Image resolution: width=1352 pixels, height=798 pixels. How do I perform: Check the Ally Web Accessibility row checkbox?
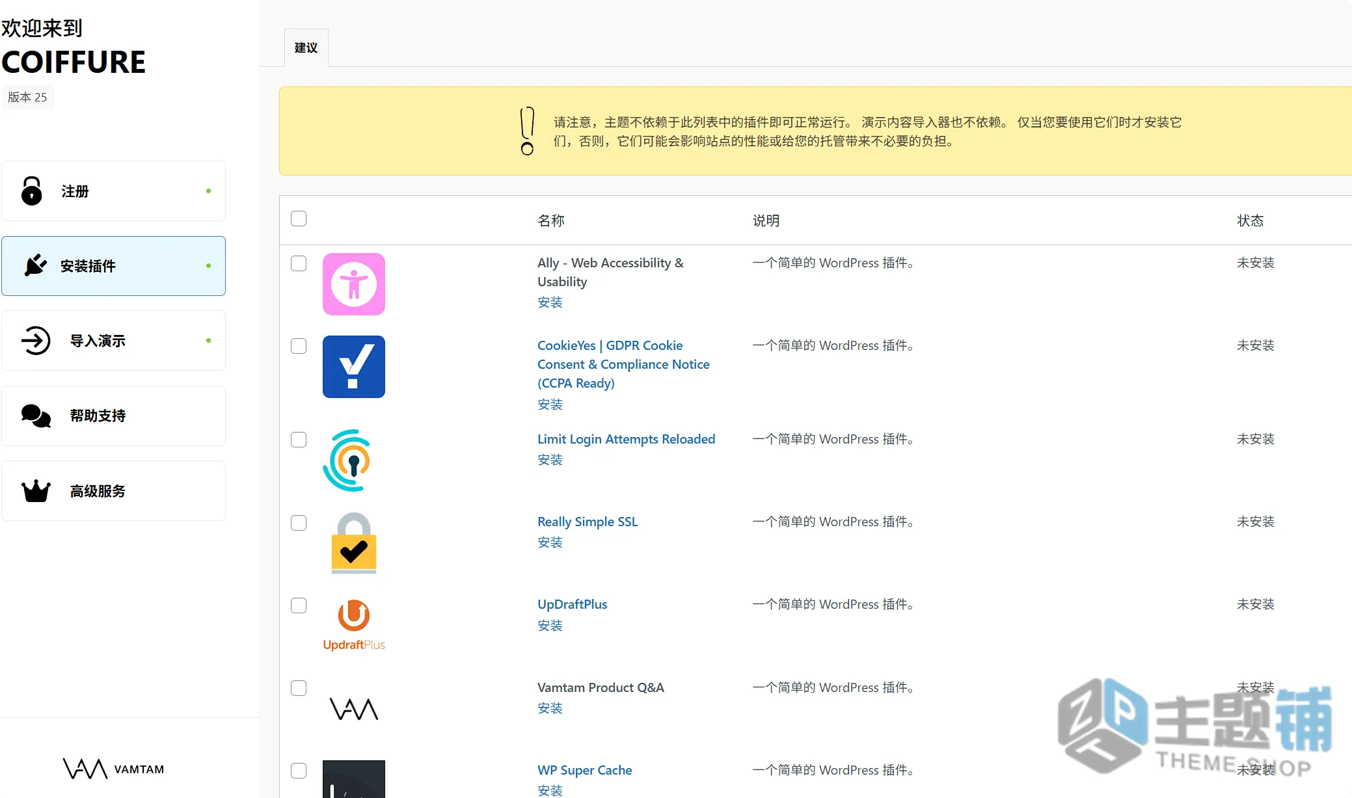[x=299, y=263]
